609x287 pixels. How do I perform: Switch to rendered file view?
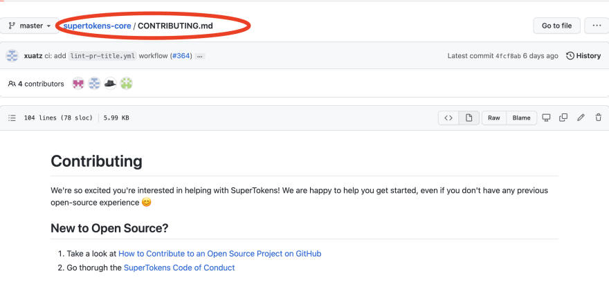click(x=469, y=118)
